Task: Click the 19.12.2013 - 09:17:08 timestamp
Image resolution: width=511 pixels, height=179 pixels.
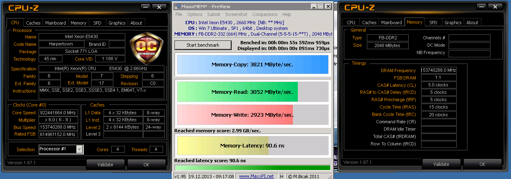Action: (x=211, y=176)
